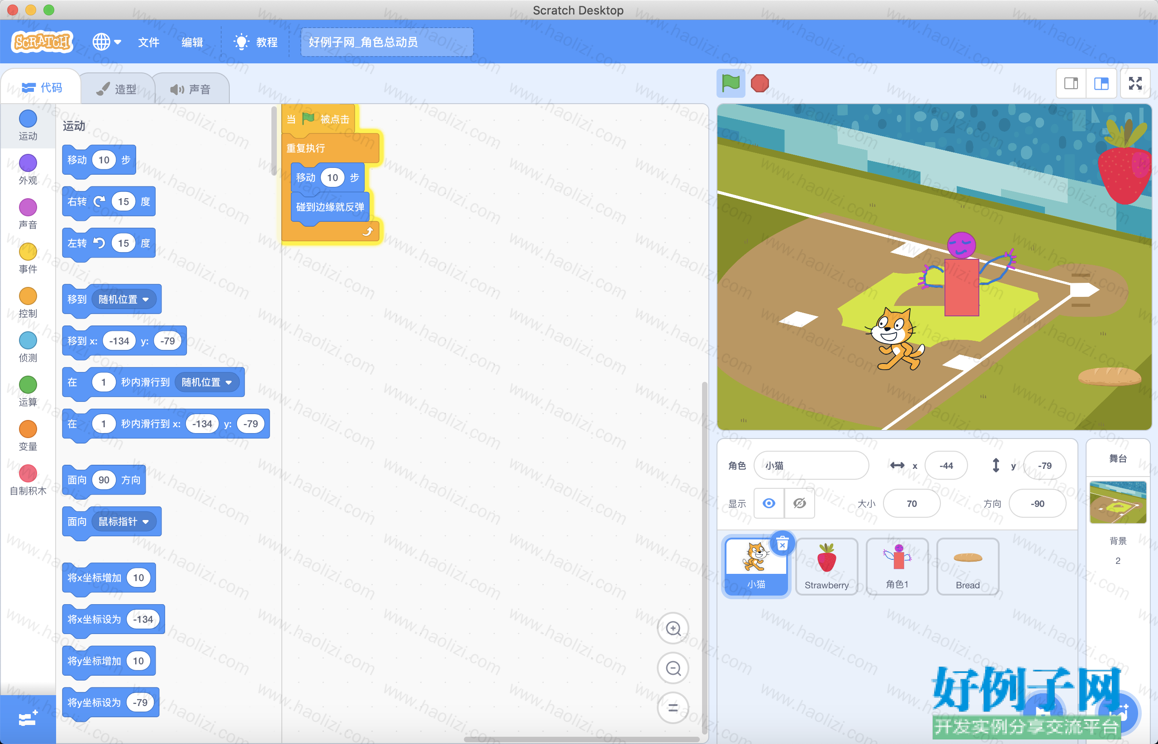
Task: Click the 当绿旗被点击 hat block in workspace
Action: (x=319, y=119)
